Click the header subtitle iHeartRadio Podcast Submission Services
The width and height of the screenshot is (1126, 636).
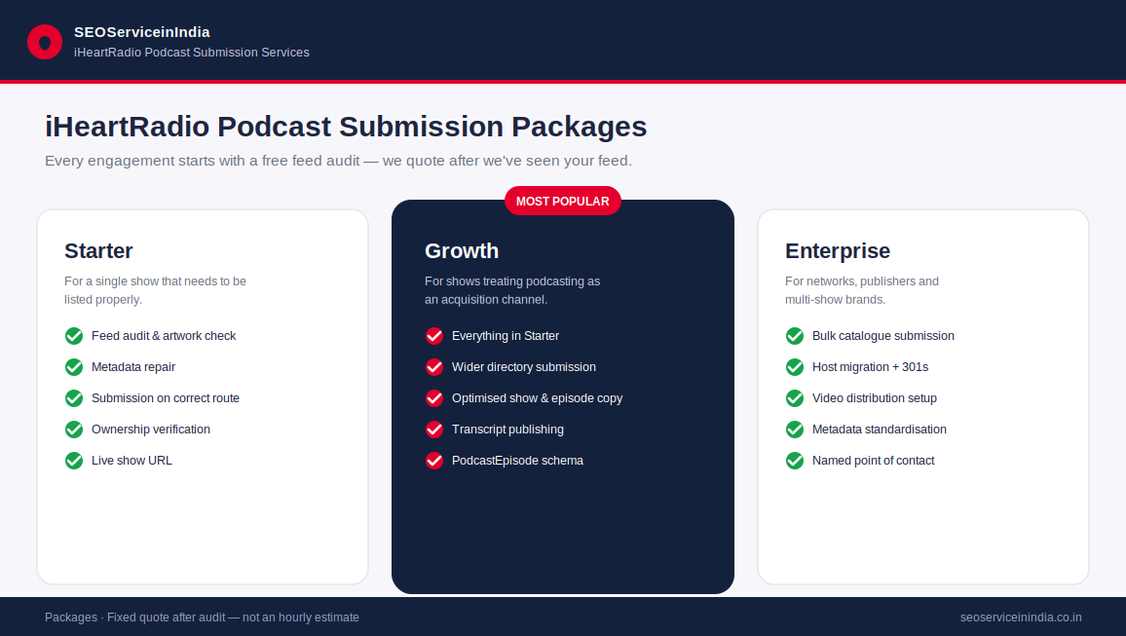(192, 53)
